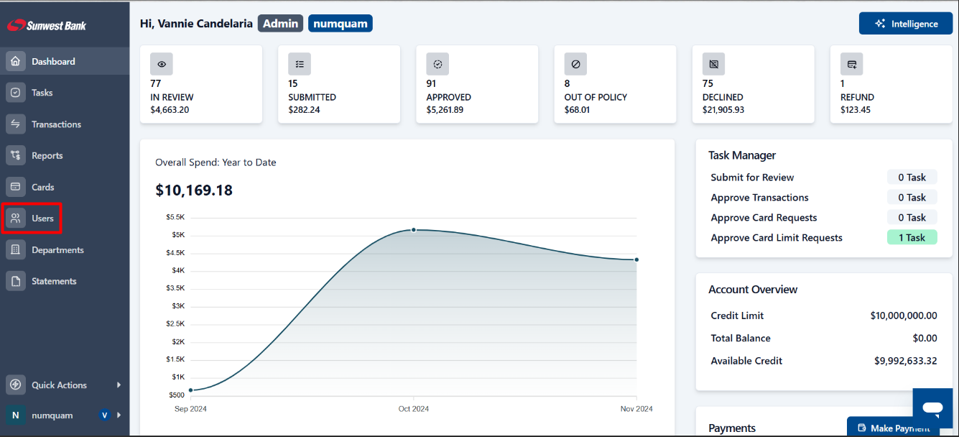The image size is (959, 437).
Task: Open the chat widget bubble
Action: point(932,408)
